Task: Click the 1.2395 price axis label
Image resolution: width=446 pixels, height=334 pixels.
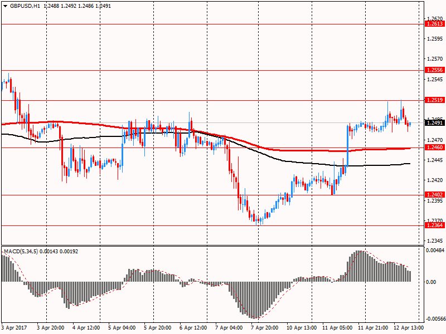Action: [435, 201]
